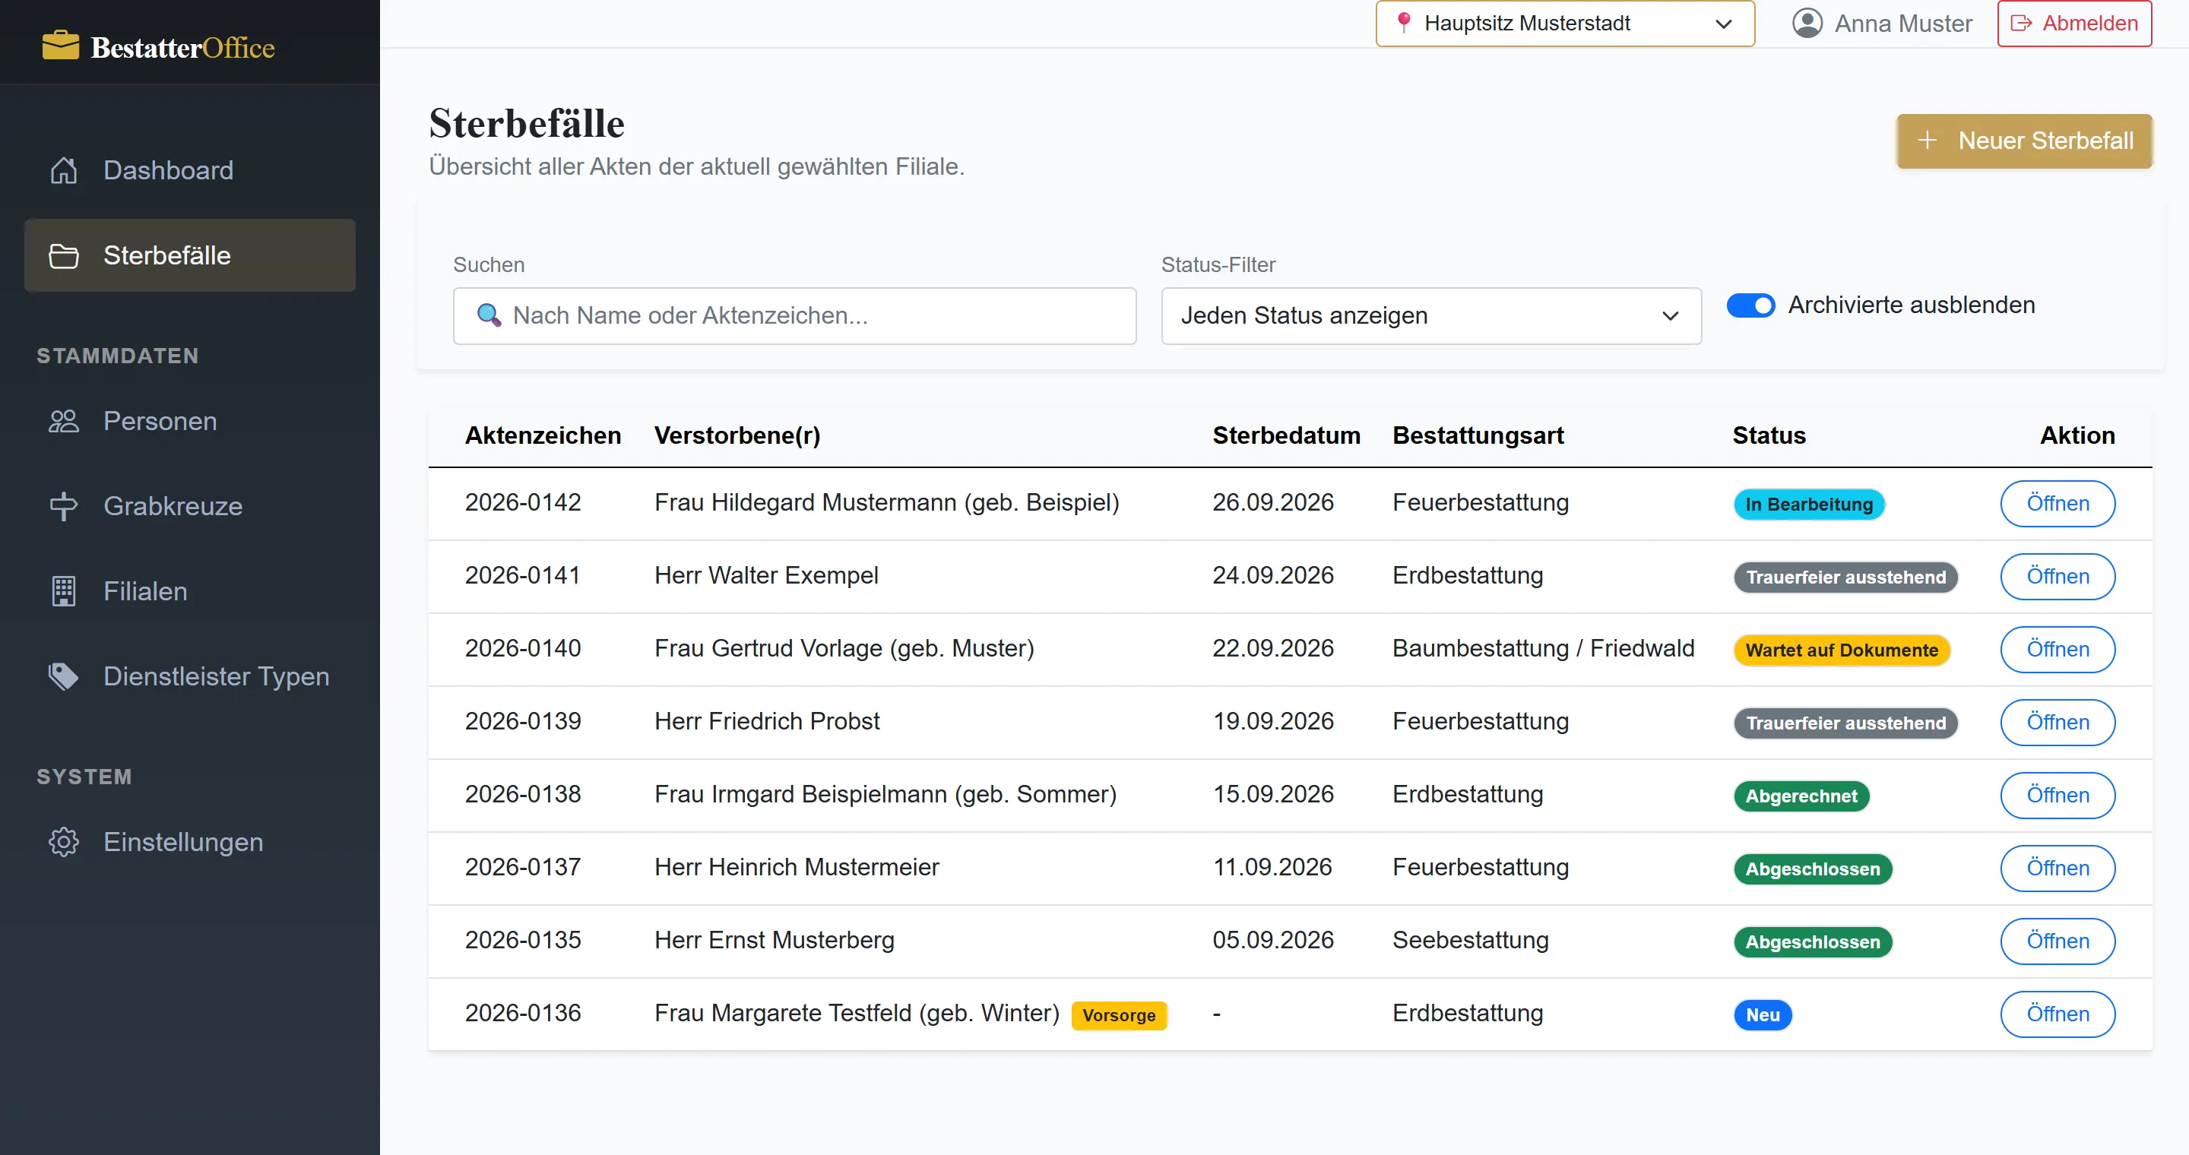Open case 2026-0137 Heinrich Mustermeier
Image resolution: width=2189 pixels, height=1155 pixels.
pyautogui.click(x=2058, y=869)
